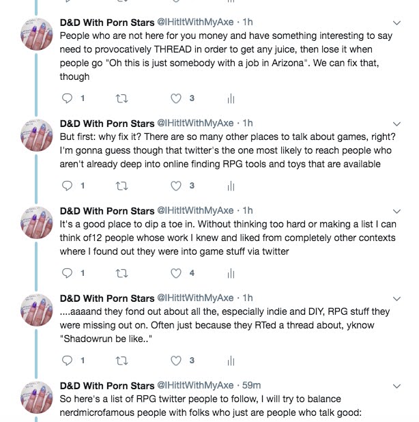This screenshot has width=419, height=422.
Task: Reply to the 'good place to dip a toe' tweet
Action: 67,273
